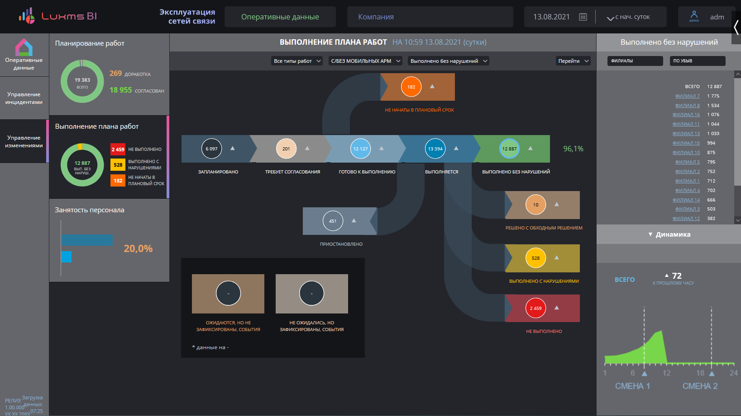Switch to Управление изменениями tab

coord(24,141)
